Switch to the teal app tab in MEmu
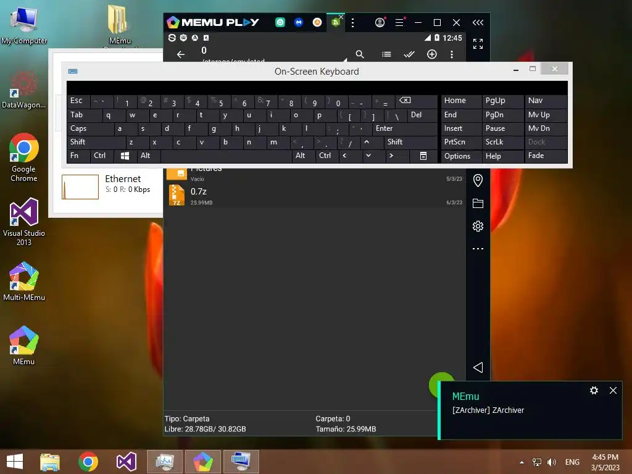 [x=280, y=23]
